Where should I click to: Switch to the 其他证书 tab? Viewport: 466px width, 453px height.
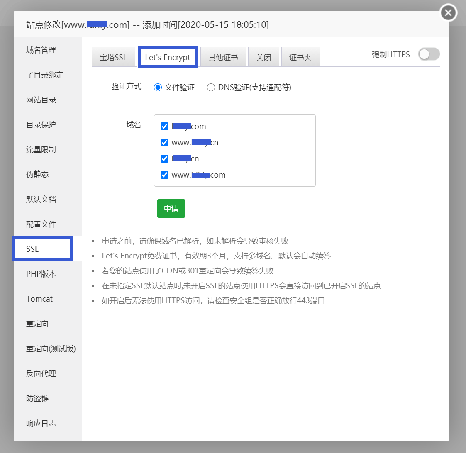pos(223,57)
